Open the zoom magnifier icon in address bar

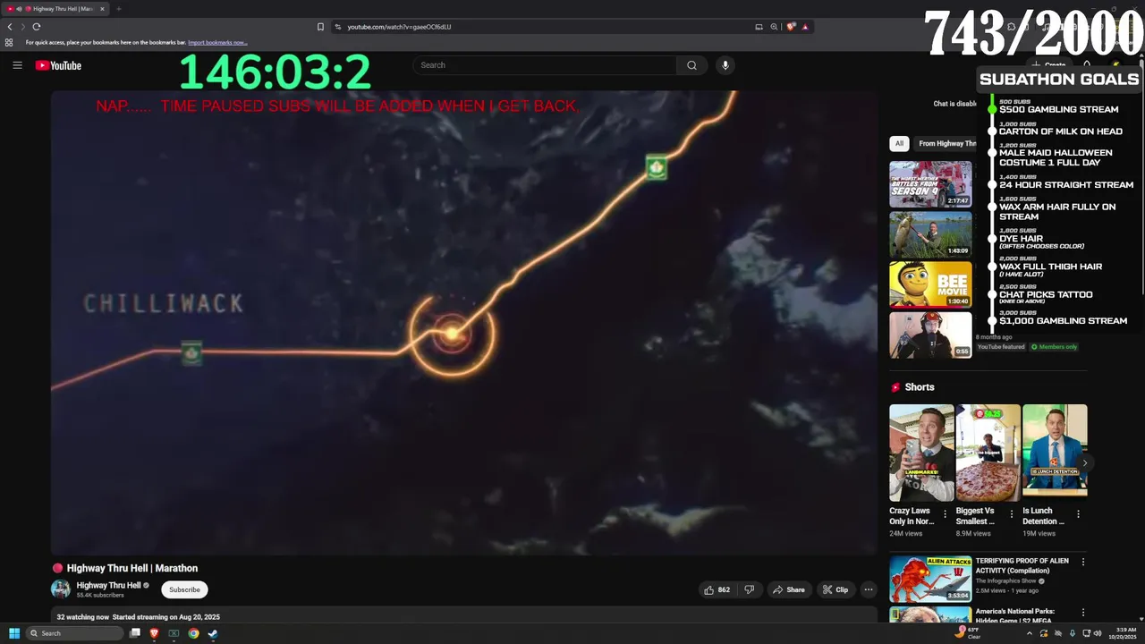(x=775, y=27)
